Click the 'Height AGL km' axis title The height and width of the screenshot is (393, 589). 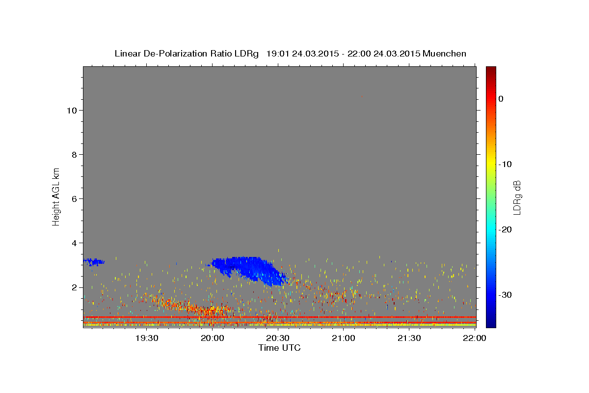pos(56,196)
